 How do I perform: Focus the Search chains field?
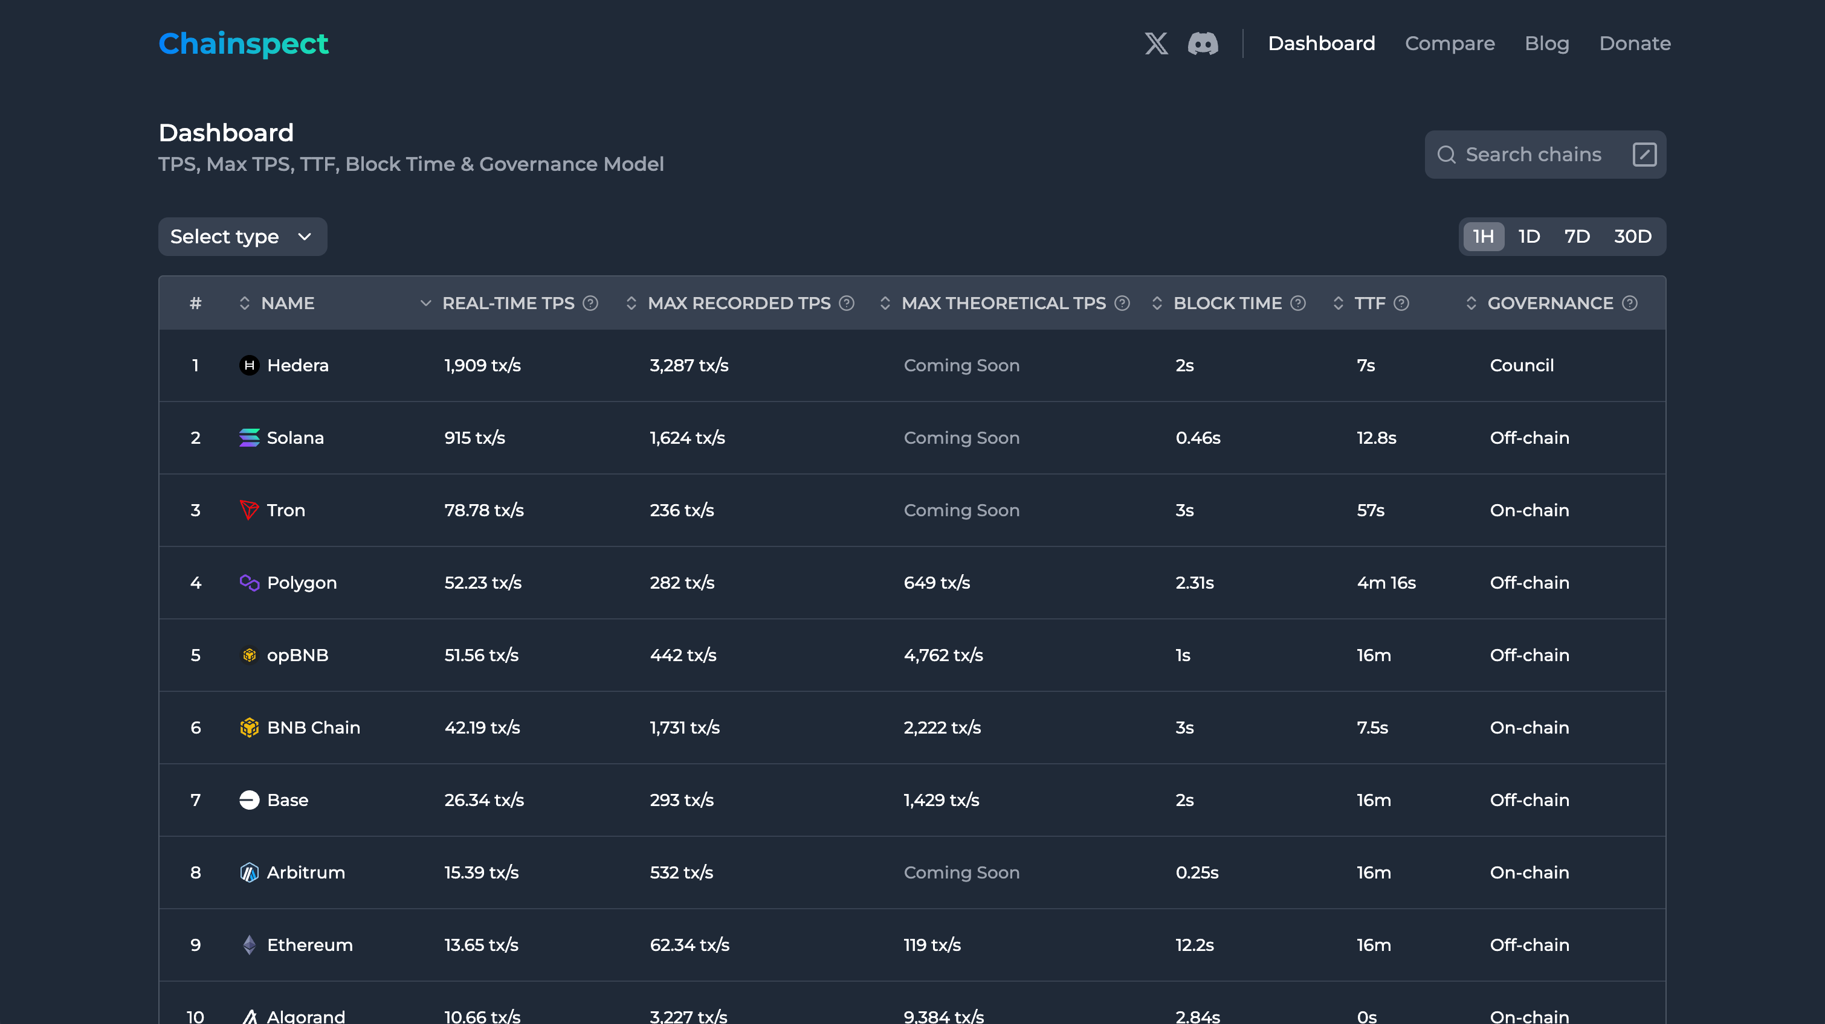point(1533,155)
